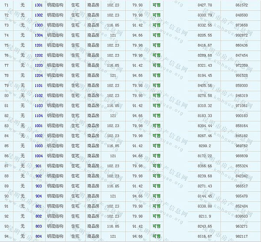Click the 804 room link

(x=39, y=236)
